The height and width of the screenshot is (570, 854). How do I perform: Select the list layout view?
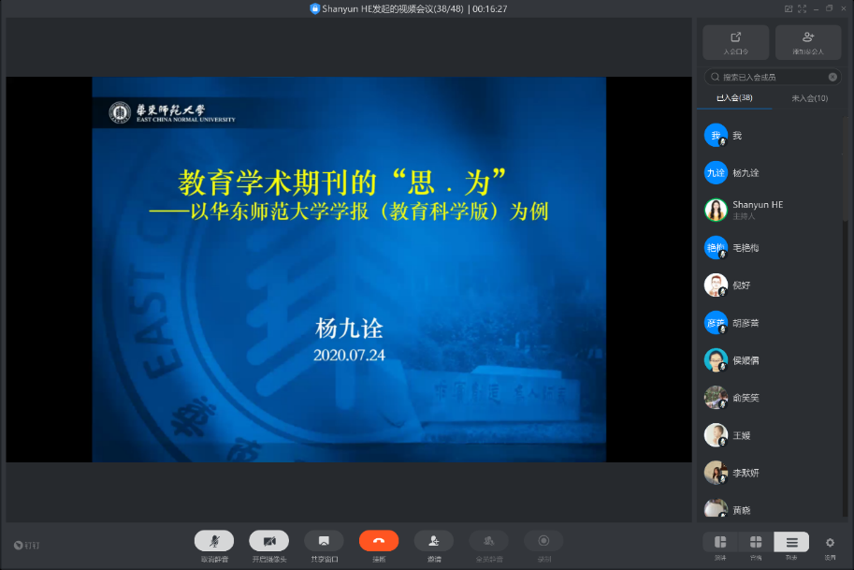coord(791,542)
